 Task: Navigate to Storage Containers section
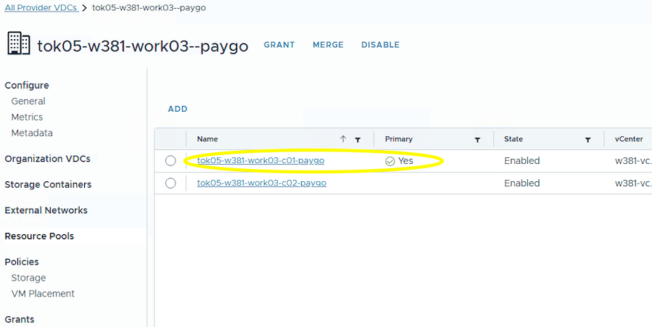pos(48,184)
